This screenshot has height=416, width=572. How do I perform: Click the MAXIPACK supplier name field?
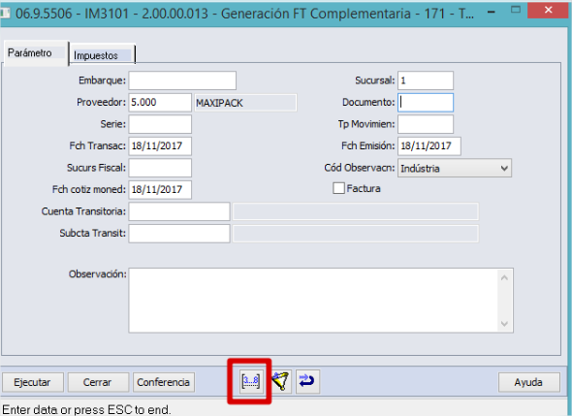click(245, 103)
